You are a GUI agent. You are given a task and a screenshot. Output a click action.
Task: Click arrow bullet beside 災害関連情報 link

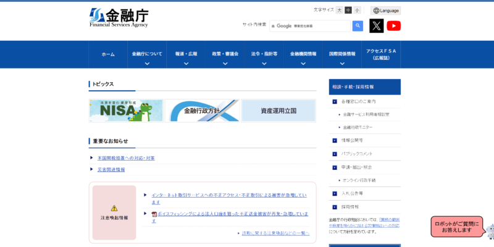click(91, 169)
